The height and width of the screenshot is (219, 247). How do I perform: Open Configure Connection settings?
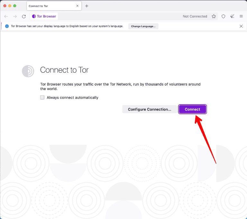tap(150, 109)
